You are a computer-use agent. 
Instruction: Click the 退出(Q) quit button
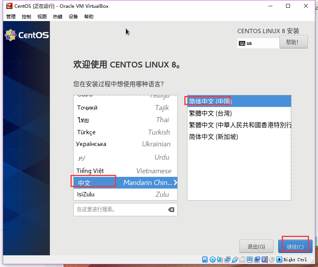256,246
